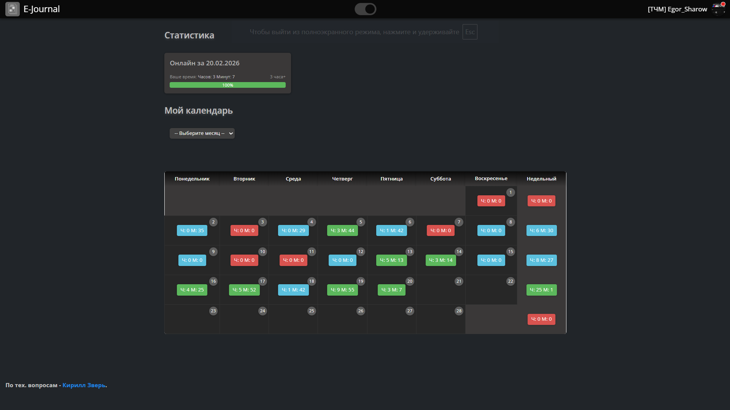The image size is (730, 410).
Task: Click the E-Journal logo icon
Action: pyautogui.click(x=12, y=9)
